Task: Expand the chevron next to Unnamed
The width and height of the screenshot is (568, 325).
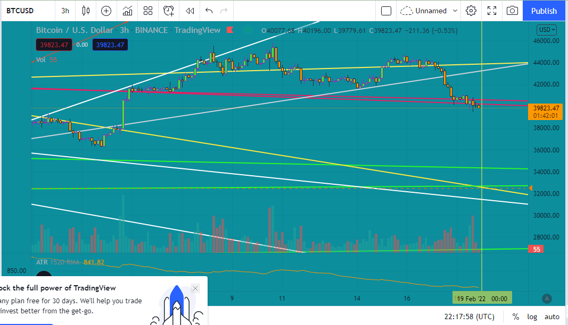Action: click(455, 11)
